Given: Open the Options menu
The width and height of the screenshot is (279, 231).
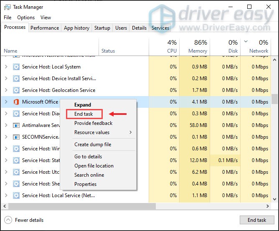Looking at the screenshot, I should tap(26, 18).
